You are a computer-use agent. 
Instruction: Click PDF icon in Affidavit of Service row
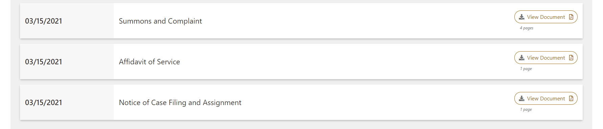pos(571,58)
